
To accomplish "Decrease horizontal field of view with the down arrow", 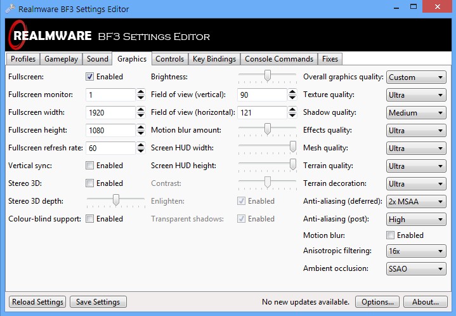I will pyautogui.click(x=292, y=115).
